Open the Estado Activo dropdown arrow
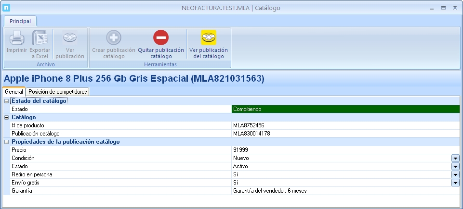The image size is (463, 209). 455,166
